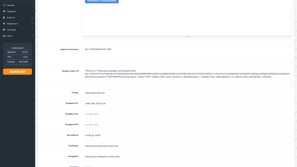
Task: Open the Дизайн sidebar menu
Action: [x=17, y=5]
